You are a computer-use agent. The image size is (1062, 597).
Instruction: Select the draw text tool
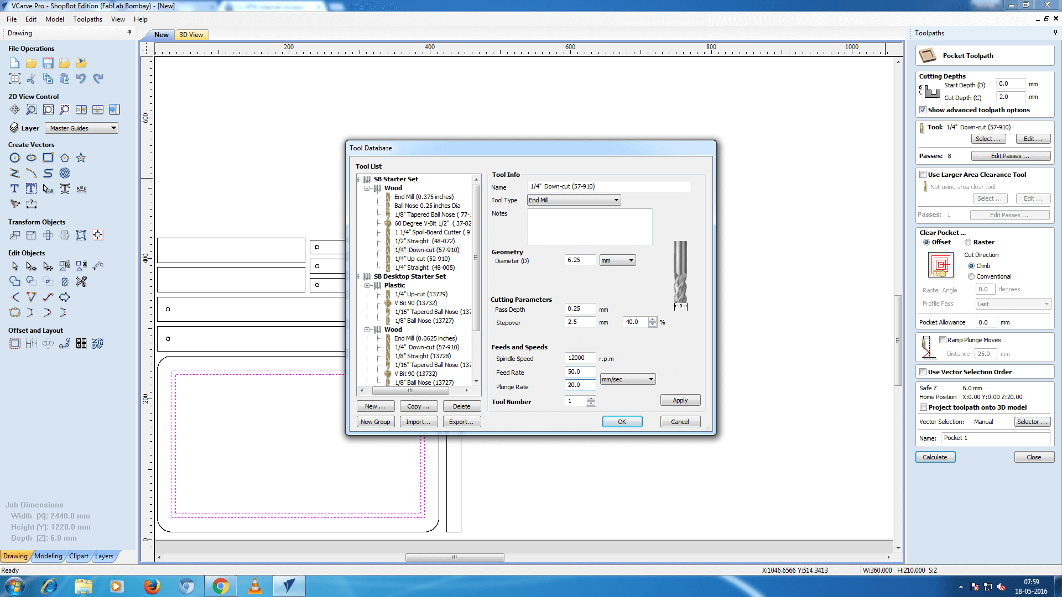click(15, 189)
